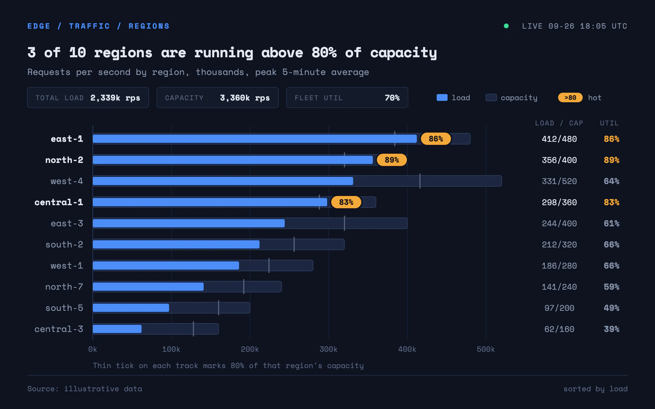Click the 80% tick on the east-3 track
655x409 pixels.
point(345,223)
